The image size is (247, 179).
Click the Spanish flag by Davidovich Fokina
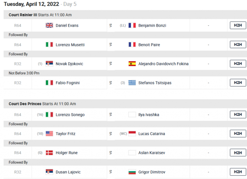pyautogui.click(x=132, y=64)
